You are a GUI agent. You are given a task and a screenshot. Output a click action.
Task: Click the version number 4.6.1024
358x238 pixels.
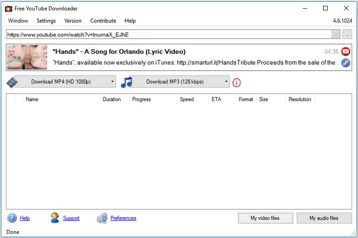343,21
